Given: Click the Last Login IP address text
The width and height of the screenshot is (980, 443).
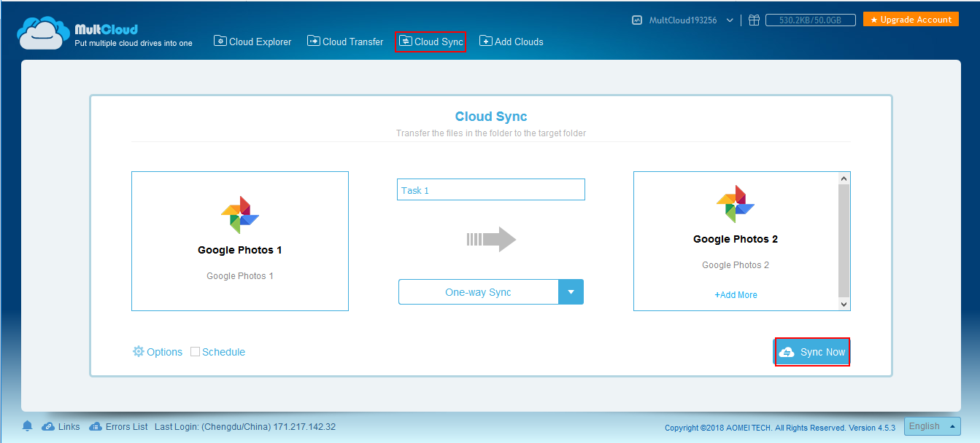Looking at the screenshot, I should [x=304, y=427].
